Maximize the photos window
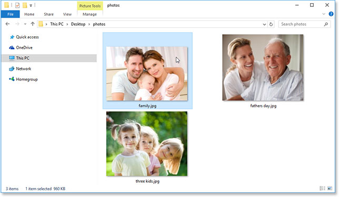The width and height of the screenshot is (339, 197). [312, 5]
